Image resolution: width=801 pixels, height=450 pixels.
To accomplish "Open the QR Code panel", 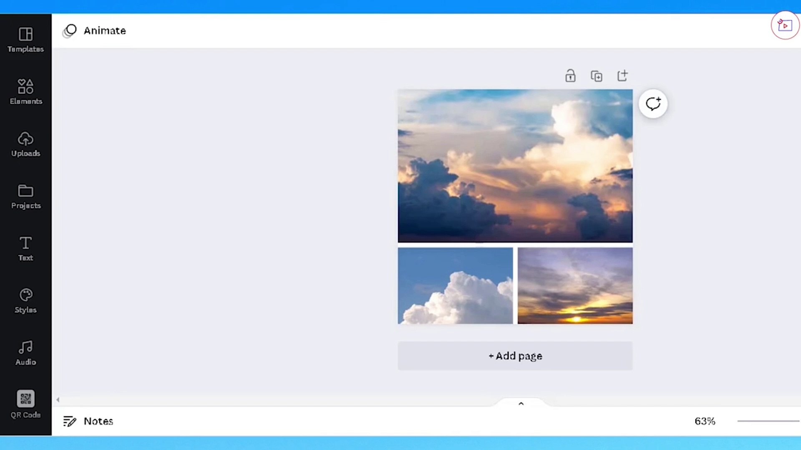I will click(x=25, y=403).
